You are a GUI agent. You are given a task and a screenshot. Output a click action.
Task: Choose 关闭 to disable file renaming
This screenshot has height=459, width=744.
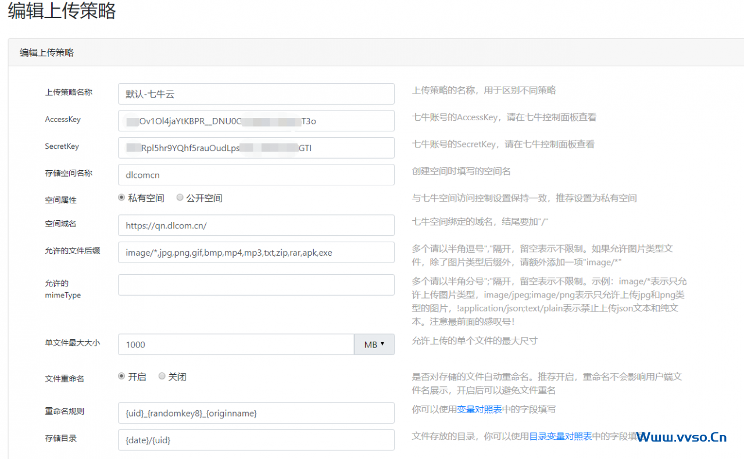(162, 376)
